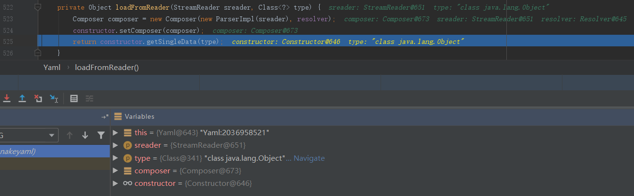Click the Navigate link next to type variable
The width and height of the screenshot is (634, 196).
pos(309,158)
